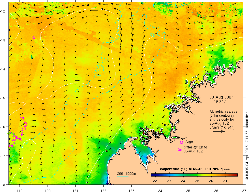Click longitude axis label 127
The height and width of the screenshot is (193, 249).
[243, 190]
